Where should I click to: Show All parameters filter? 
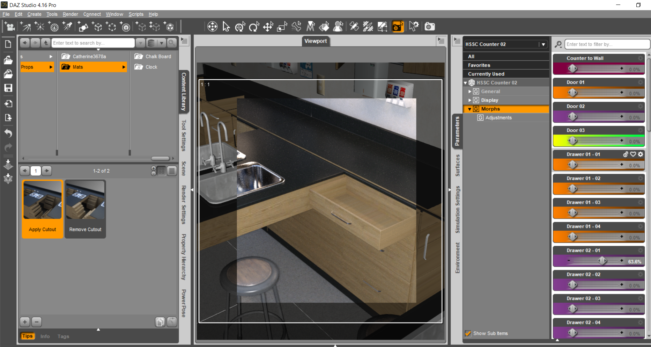click(x=506, y=56)
